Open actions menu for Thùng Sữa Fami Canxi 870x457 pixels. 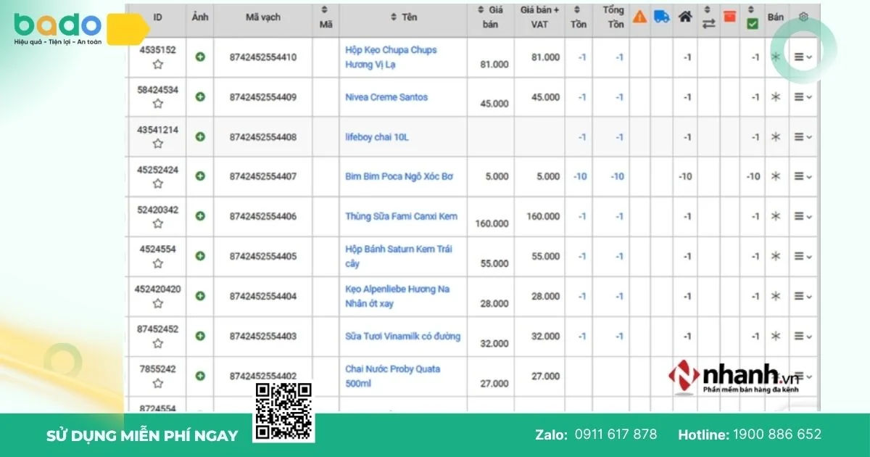point(803,216)
